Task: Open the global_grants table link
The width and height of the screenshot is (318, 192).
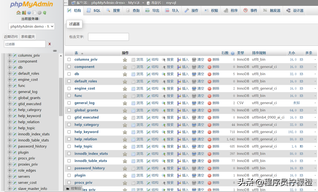Action: pos(86,110)
